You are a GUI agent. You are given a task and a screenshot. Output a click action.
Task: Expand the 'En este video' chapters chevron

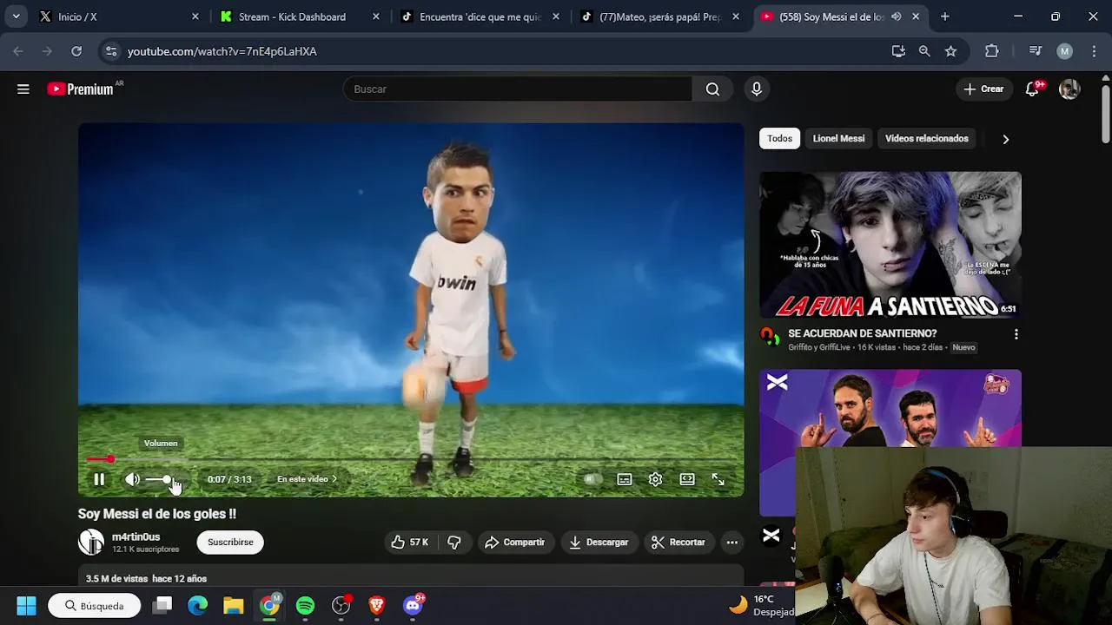334,479
